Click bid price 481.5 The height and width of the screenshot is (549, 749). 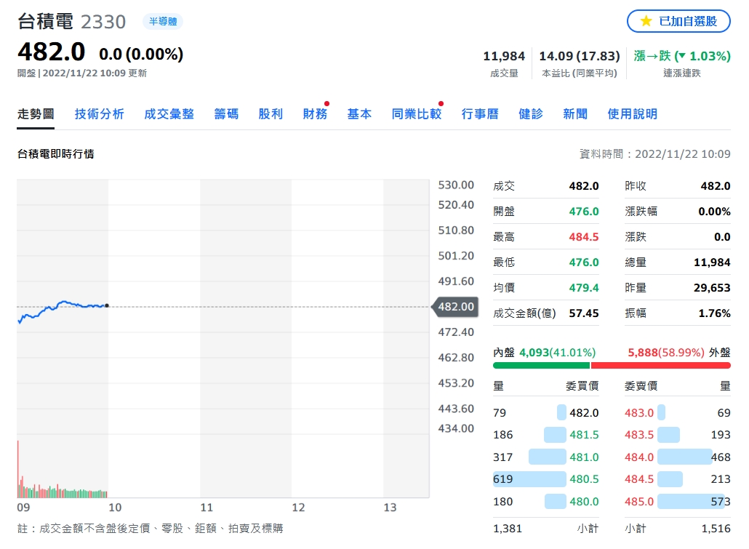point(584,434)
